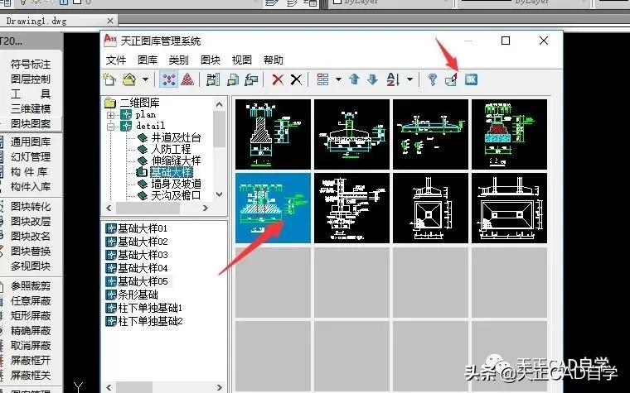Click the new library toolbar icon
630x393 pixels.
[109, 79]
